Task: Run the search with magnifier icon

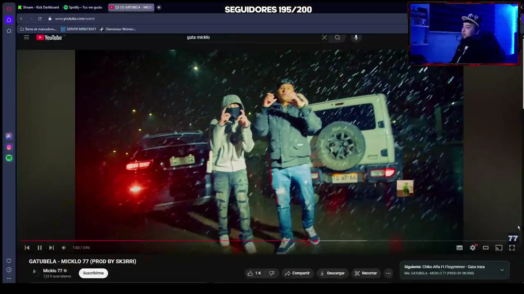Action: click(x=337, y=37)
